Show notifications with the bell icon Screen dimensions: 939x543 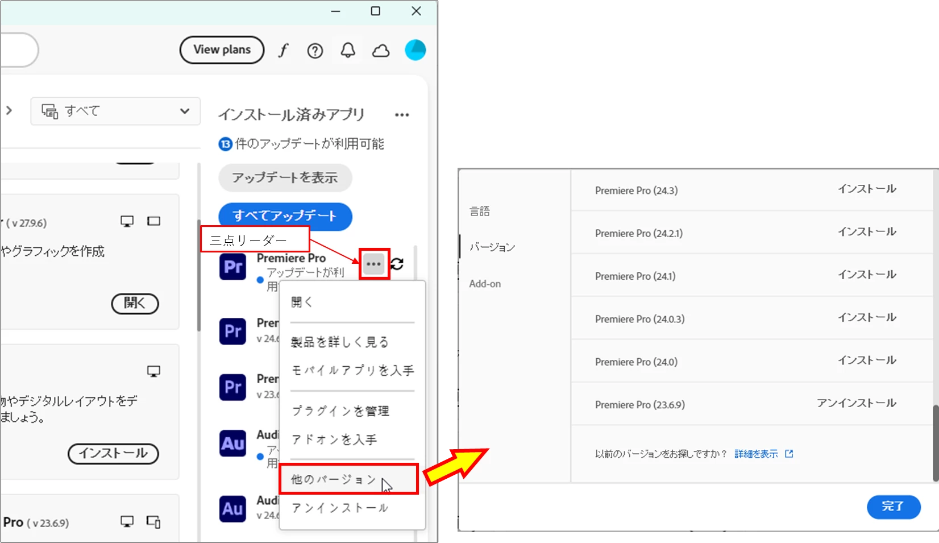point(348,51)
